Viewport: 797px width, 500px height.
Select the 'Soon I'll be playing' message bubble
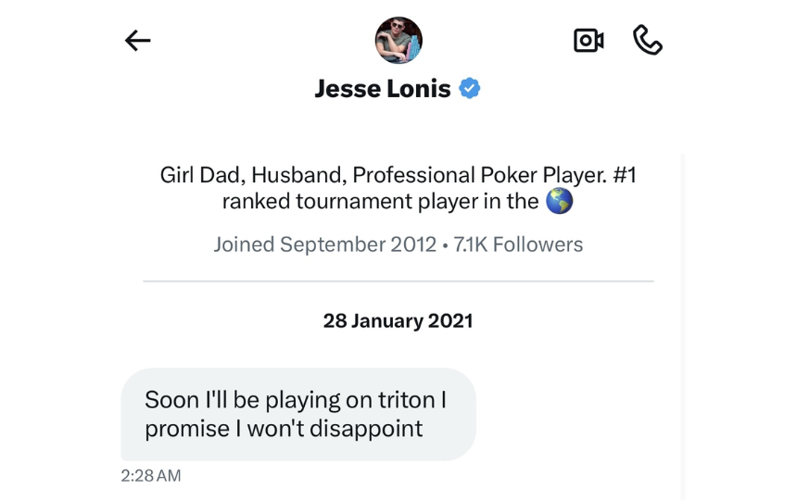point(298,414)
